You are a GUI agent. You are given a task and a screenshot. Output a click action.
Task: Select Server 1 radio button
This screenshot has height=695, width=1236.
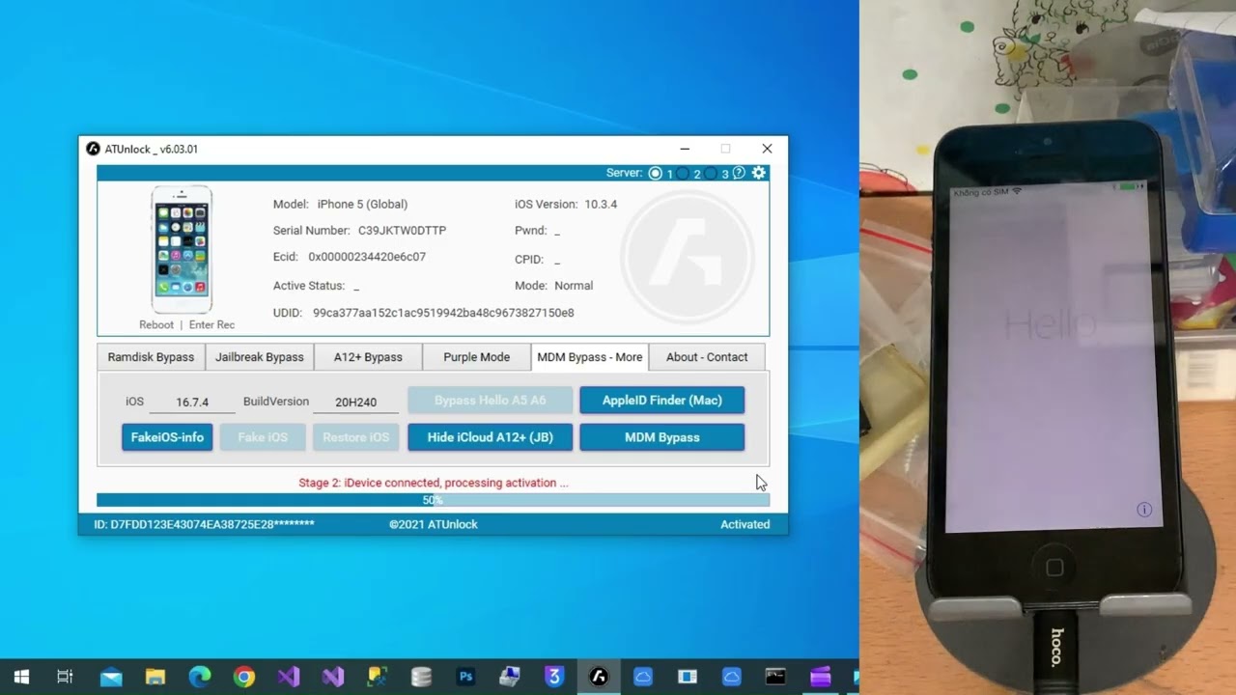tap(656, 174)
